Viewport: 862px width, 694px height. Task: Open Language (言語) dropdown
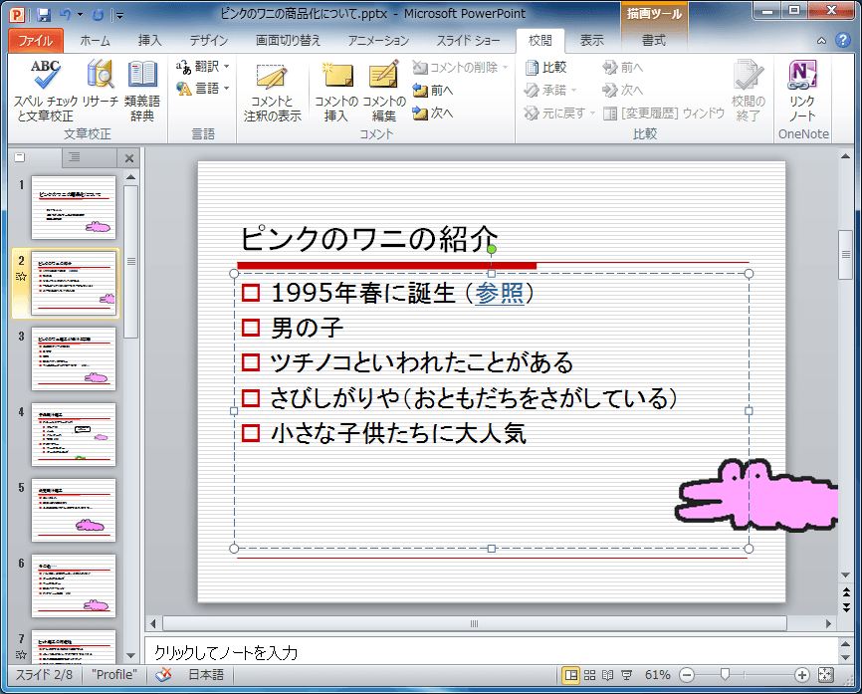(x=203, y=89)
